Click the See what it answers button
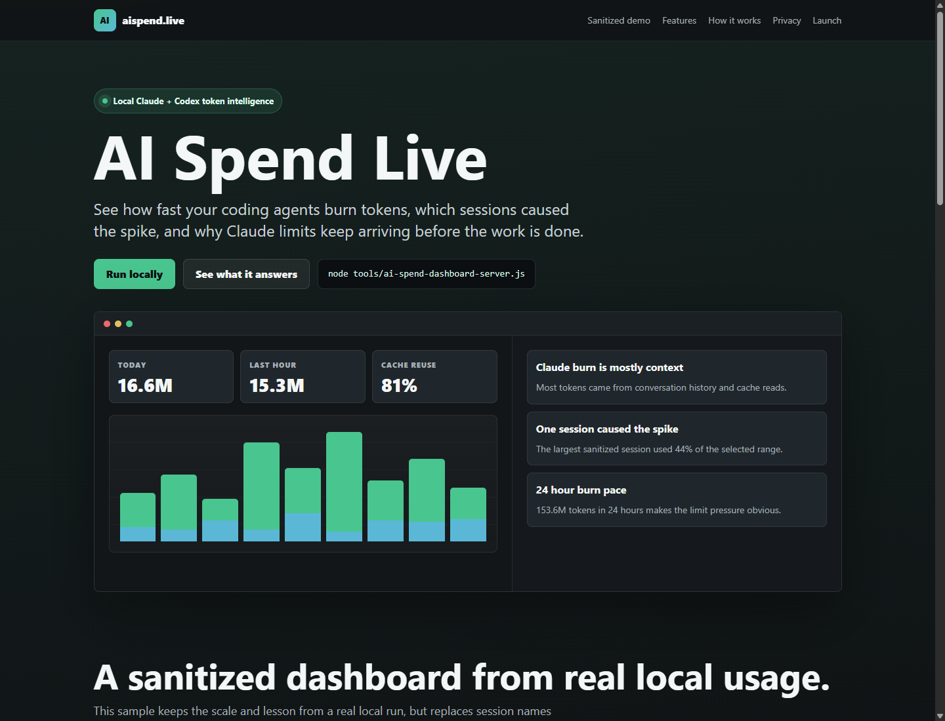 click(246, 274)
